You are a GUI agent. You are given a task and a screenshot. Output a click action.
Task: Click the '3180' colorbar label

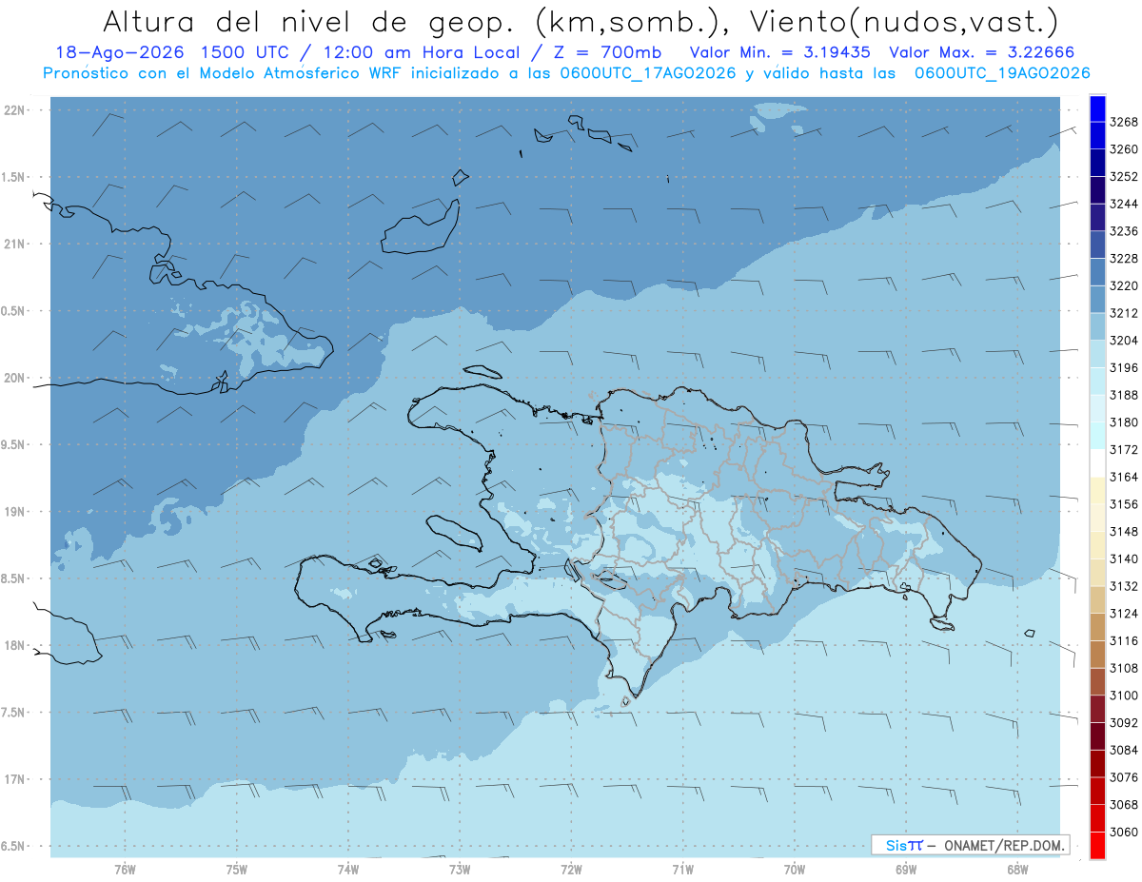(1124, 422)
